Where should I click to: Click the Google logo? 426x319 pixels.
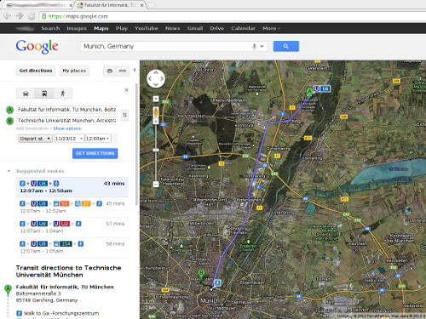coord(37,47)
